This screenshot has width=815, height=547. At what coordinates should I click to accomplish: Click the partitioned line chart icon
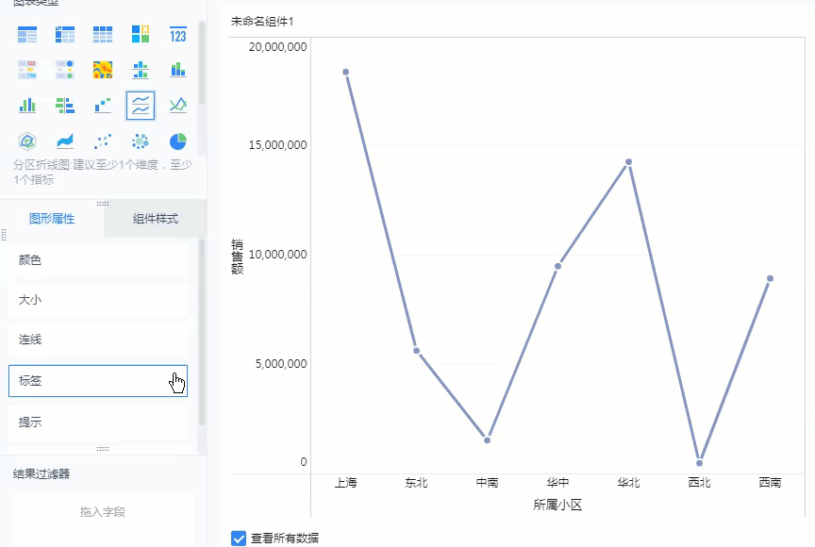pyautogui.click(x=140, y=105)
